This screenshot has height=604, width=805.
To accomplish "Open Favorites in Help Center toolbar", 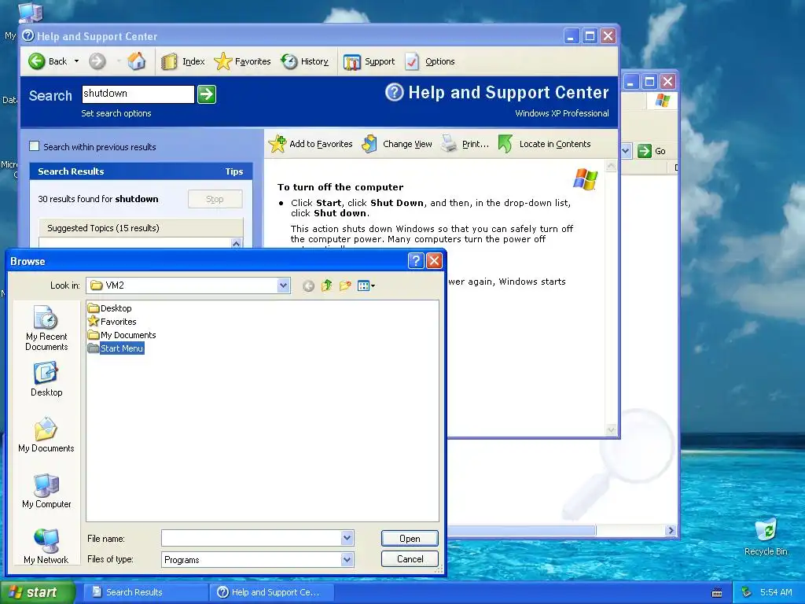I will pyautogui.click(x=242, y=61).
